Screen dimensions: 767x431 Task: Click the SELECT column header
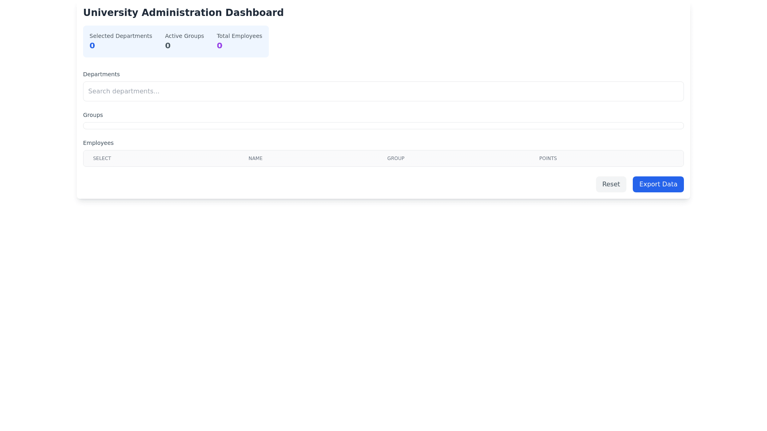coord(102,158)
